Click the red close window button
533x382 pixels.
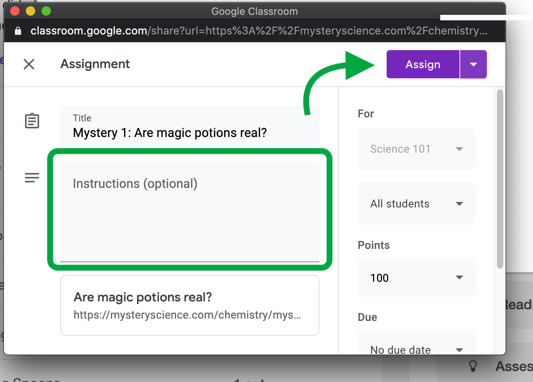pos(15,11)
